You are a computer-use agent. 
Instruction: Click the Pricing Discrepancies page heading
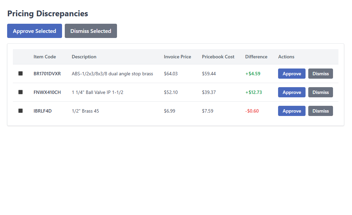tap(47, 14)
